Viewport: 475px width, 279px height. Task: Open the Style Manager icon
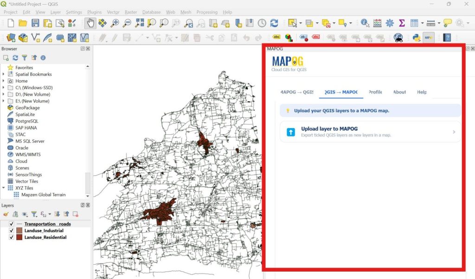[72, 23]
